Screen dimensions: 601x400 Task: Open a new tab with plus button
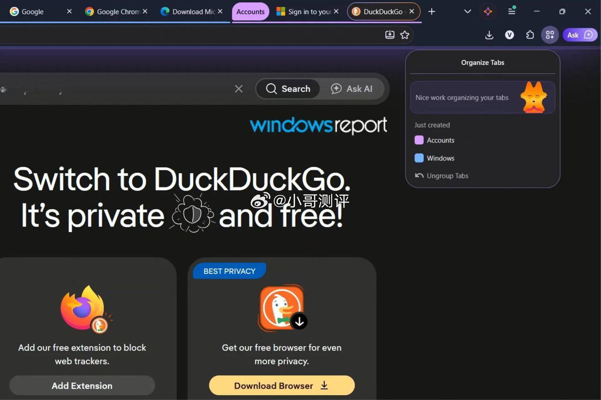[x=432, y=12]
